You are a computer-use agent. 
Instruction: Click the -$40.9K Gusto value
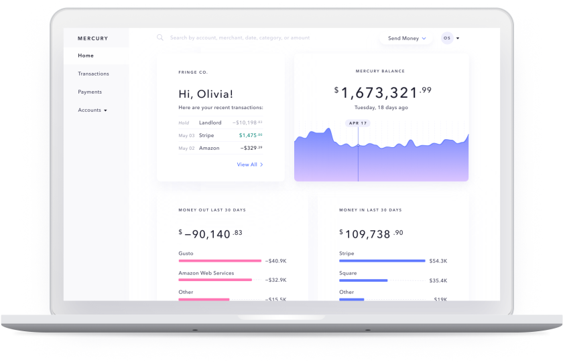click(275, 261)
